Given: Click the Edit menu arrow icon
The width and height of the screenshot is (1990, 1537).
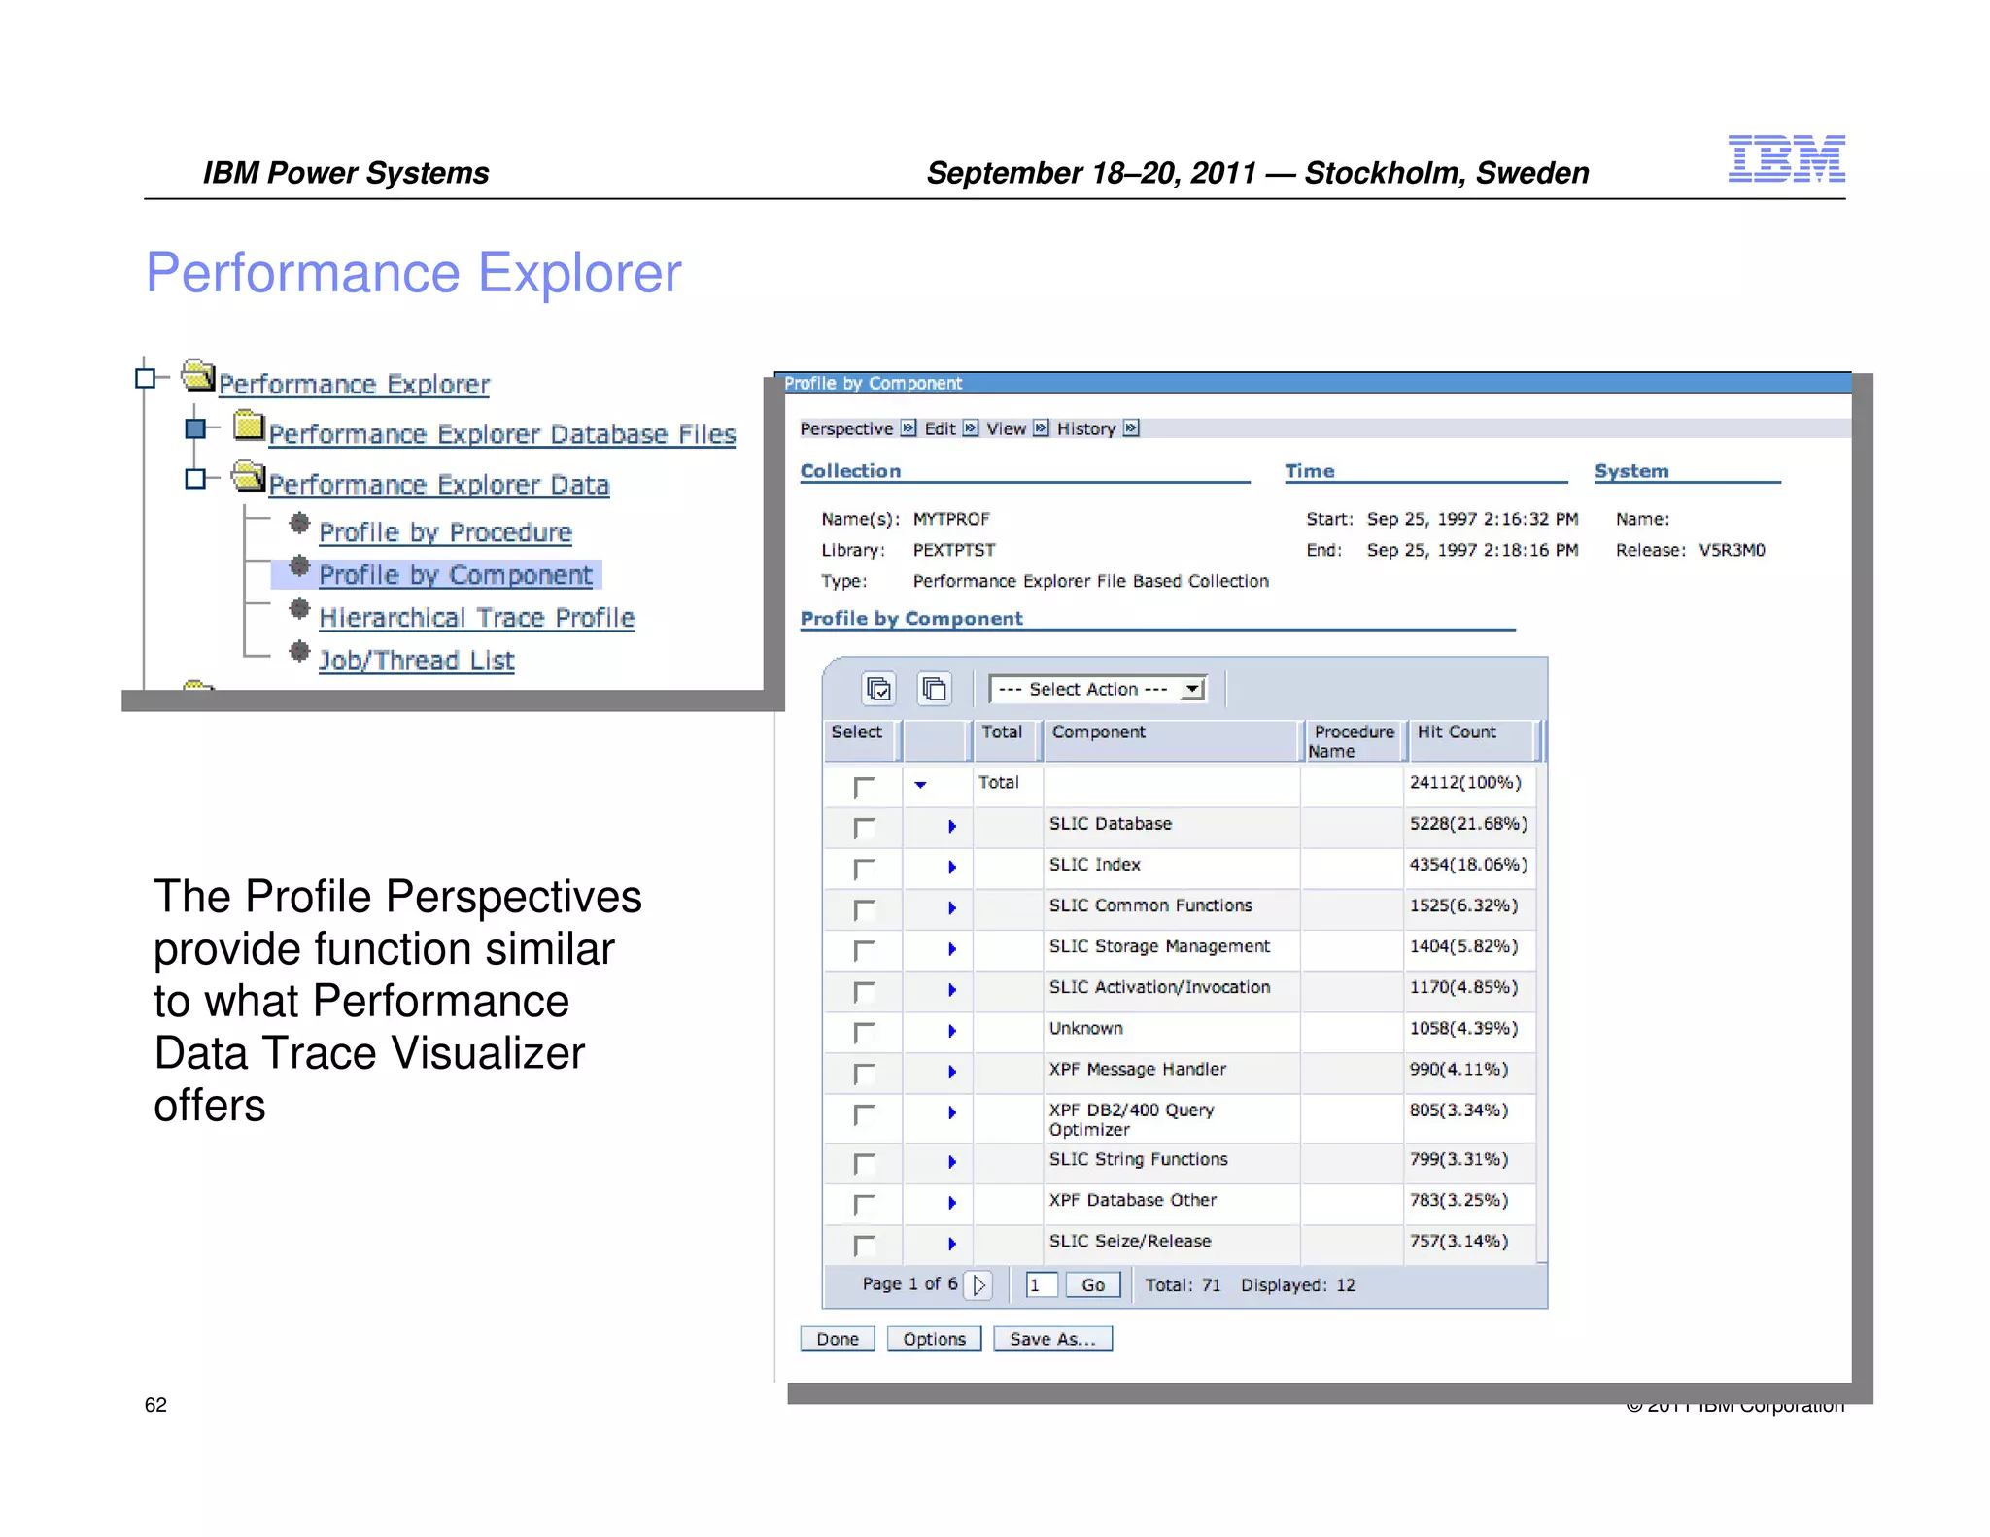Looking at the screenshot, I should click(x=971, y=428).
